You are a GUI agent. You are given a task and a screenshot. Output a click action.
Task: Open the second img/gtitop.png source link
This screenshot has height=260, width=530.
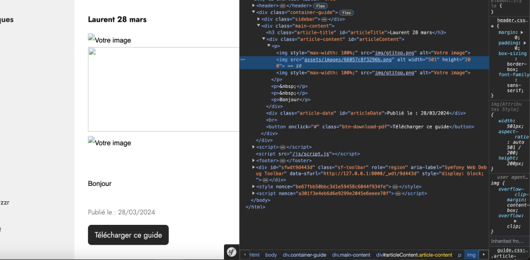394,73
